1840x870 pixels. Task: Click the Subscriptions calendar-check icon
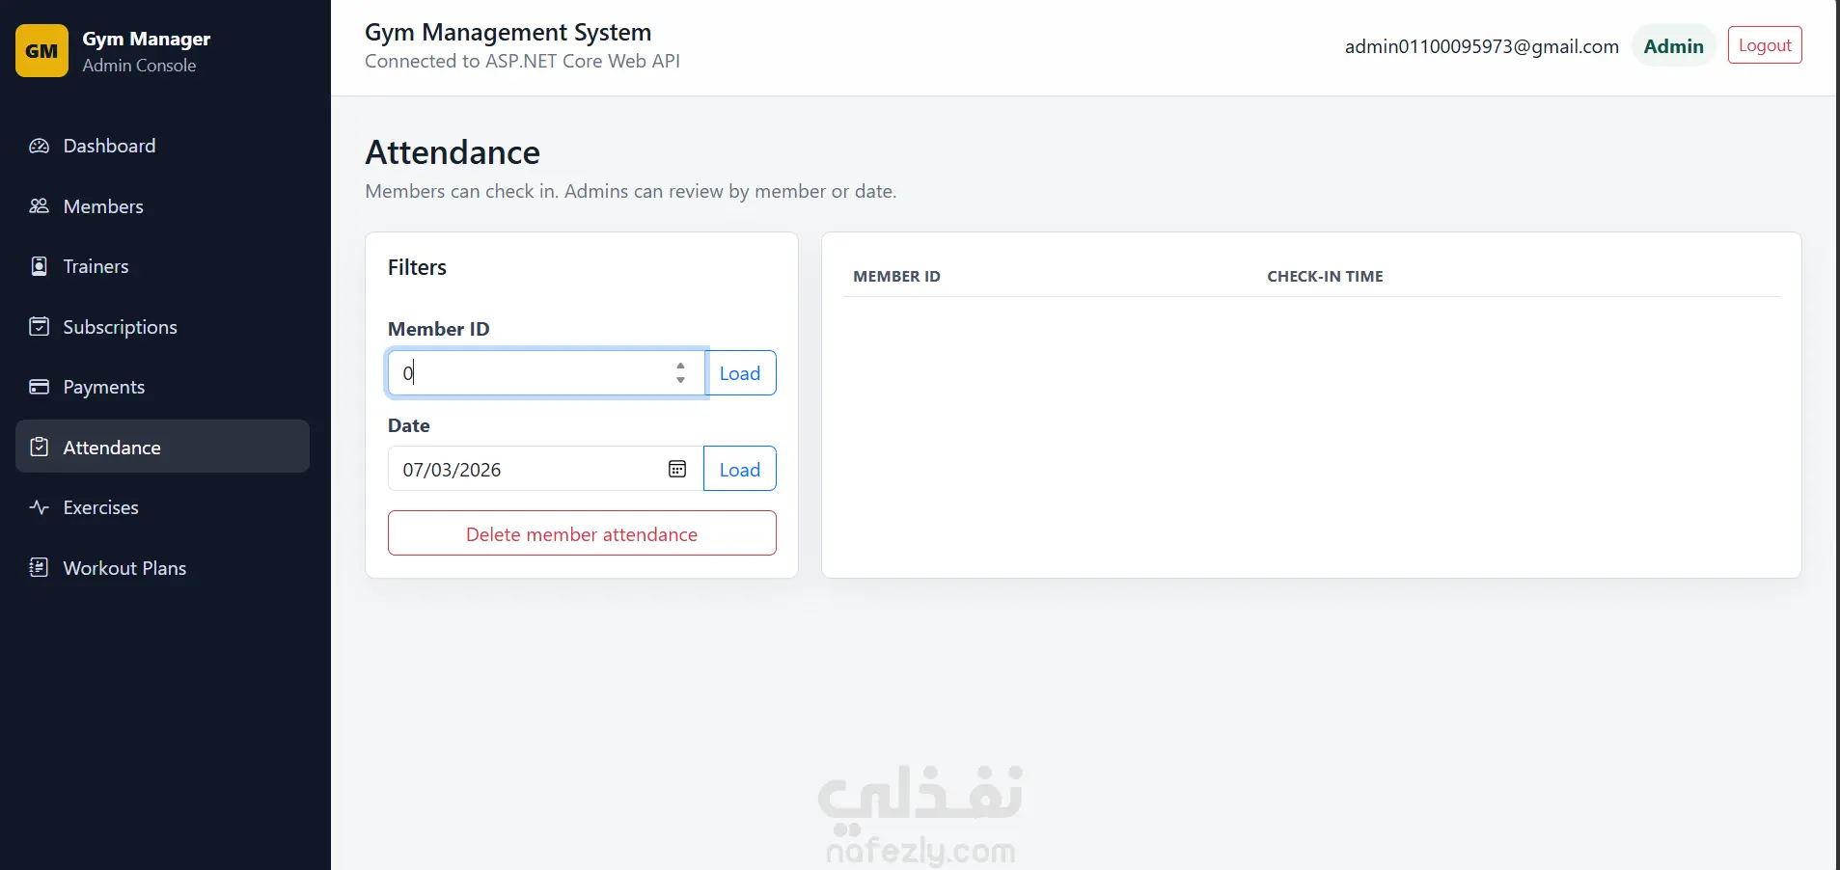coord(39,327)
